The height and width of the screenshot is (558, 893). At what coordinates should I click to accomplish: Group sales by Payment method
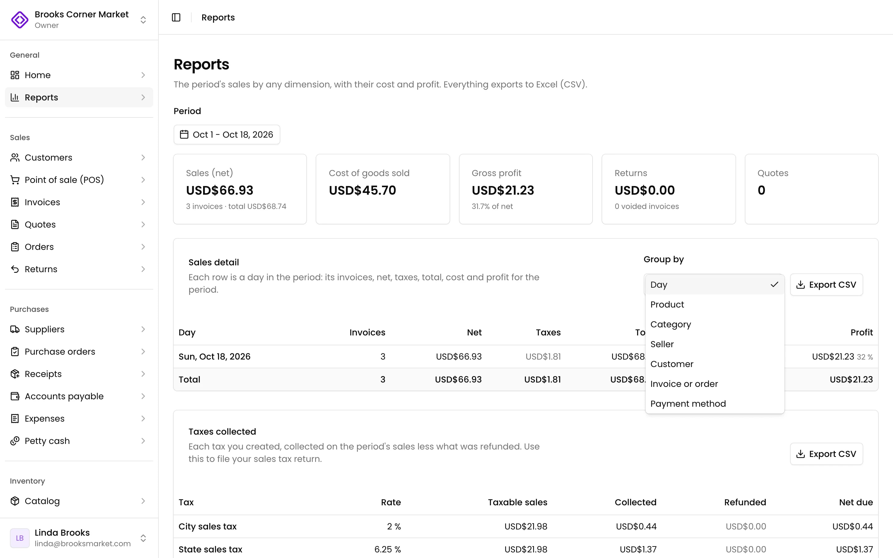[x=714, y=404]
